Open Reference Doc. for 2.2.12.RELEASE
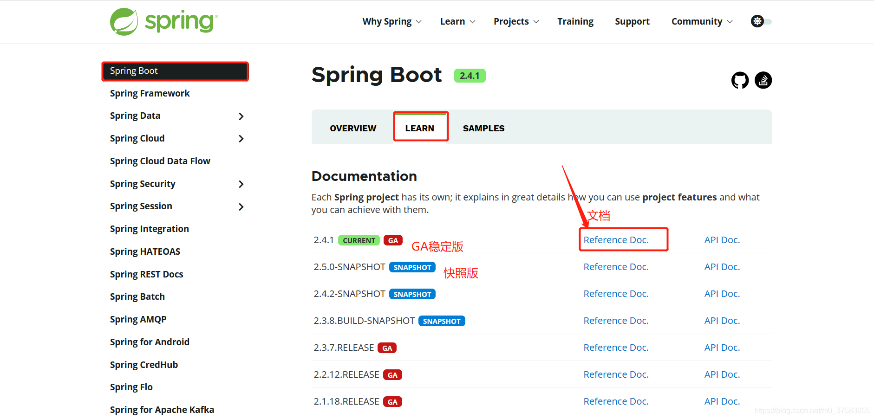 [x=616, y=374]
